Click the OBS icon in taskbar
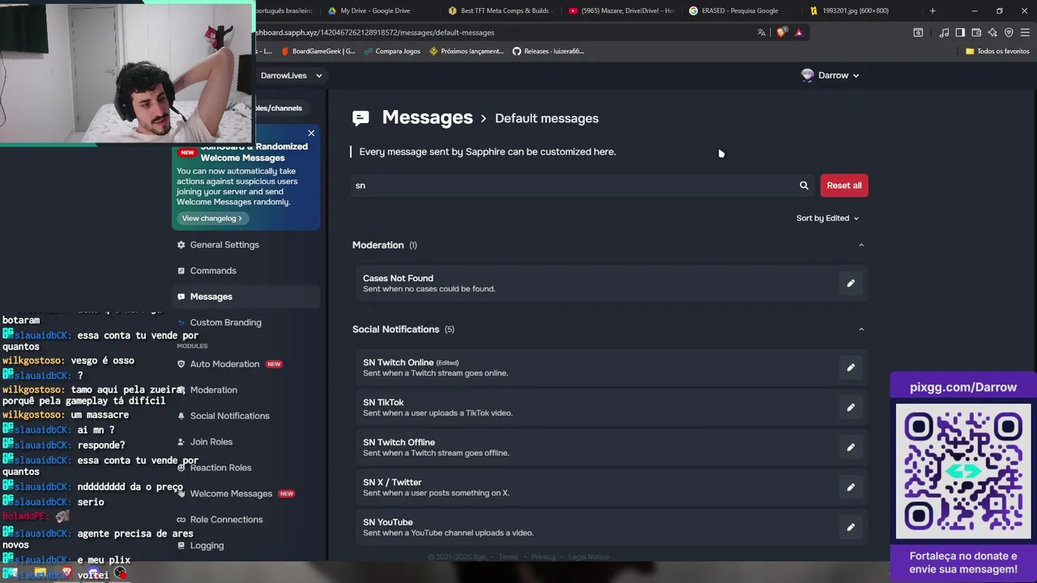This screenshot has height=583, width=1037. [x=120, y=573]
